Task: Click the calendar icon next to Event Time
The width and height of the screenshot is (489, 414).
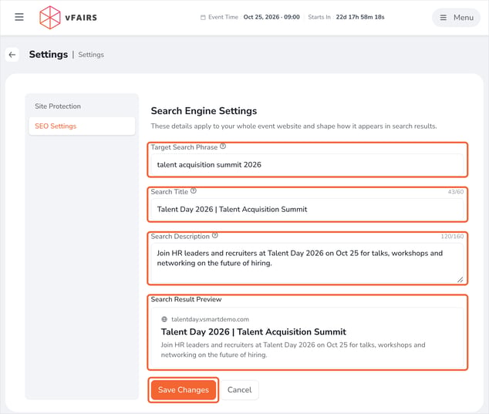Action: click(x=203, y=18)
